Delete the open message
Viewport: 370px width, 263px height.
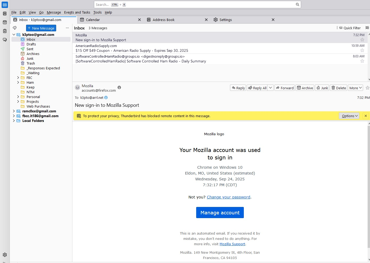(339, 88)
